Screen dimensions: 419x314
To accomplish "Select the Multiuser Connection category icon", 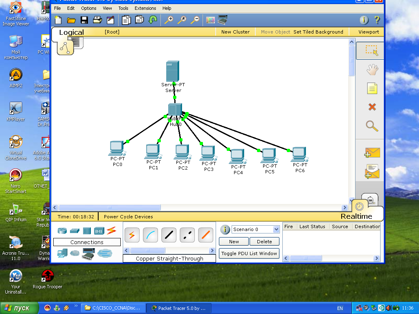I will click(104, 253).
